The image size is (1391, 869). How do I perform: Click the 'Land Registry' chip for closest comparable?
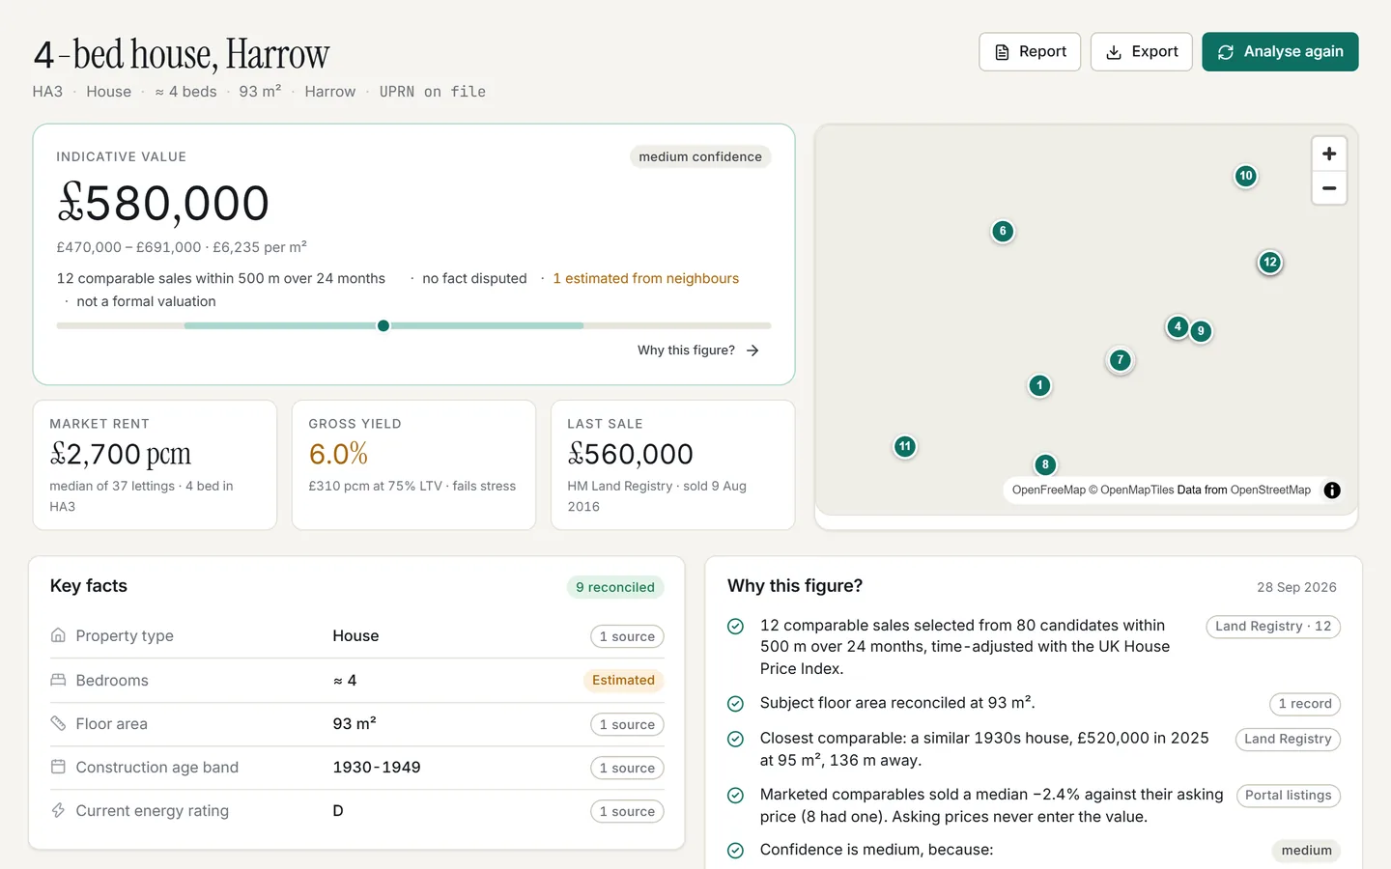tap(1288, 739)
